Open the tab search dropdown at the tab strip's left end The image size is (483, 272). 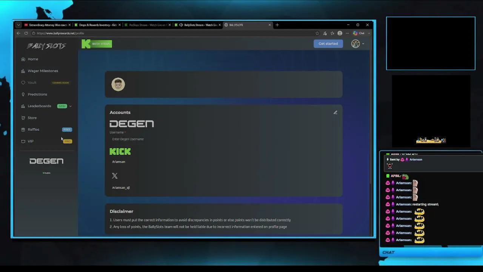pos(18,25)
